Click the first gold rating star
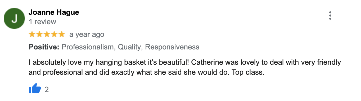Viewport: 361px width, 101px height. 32,34
